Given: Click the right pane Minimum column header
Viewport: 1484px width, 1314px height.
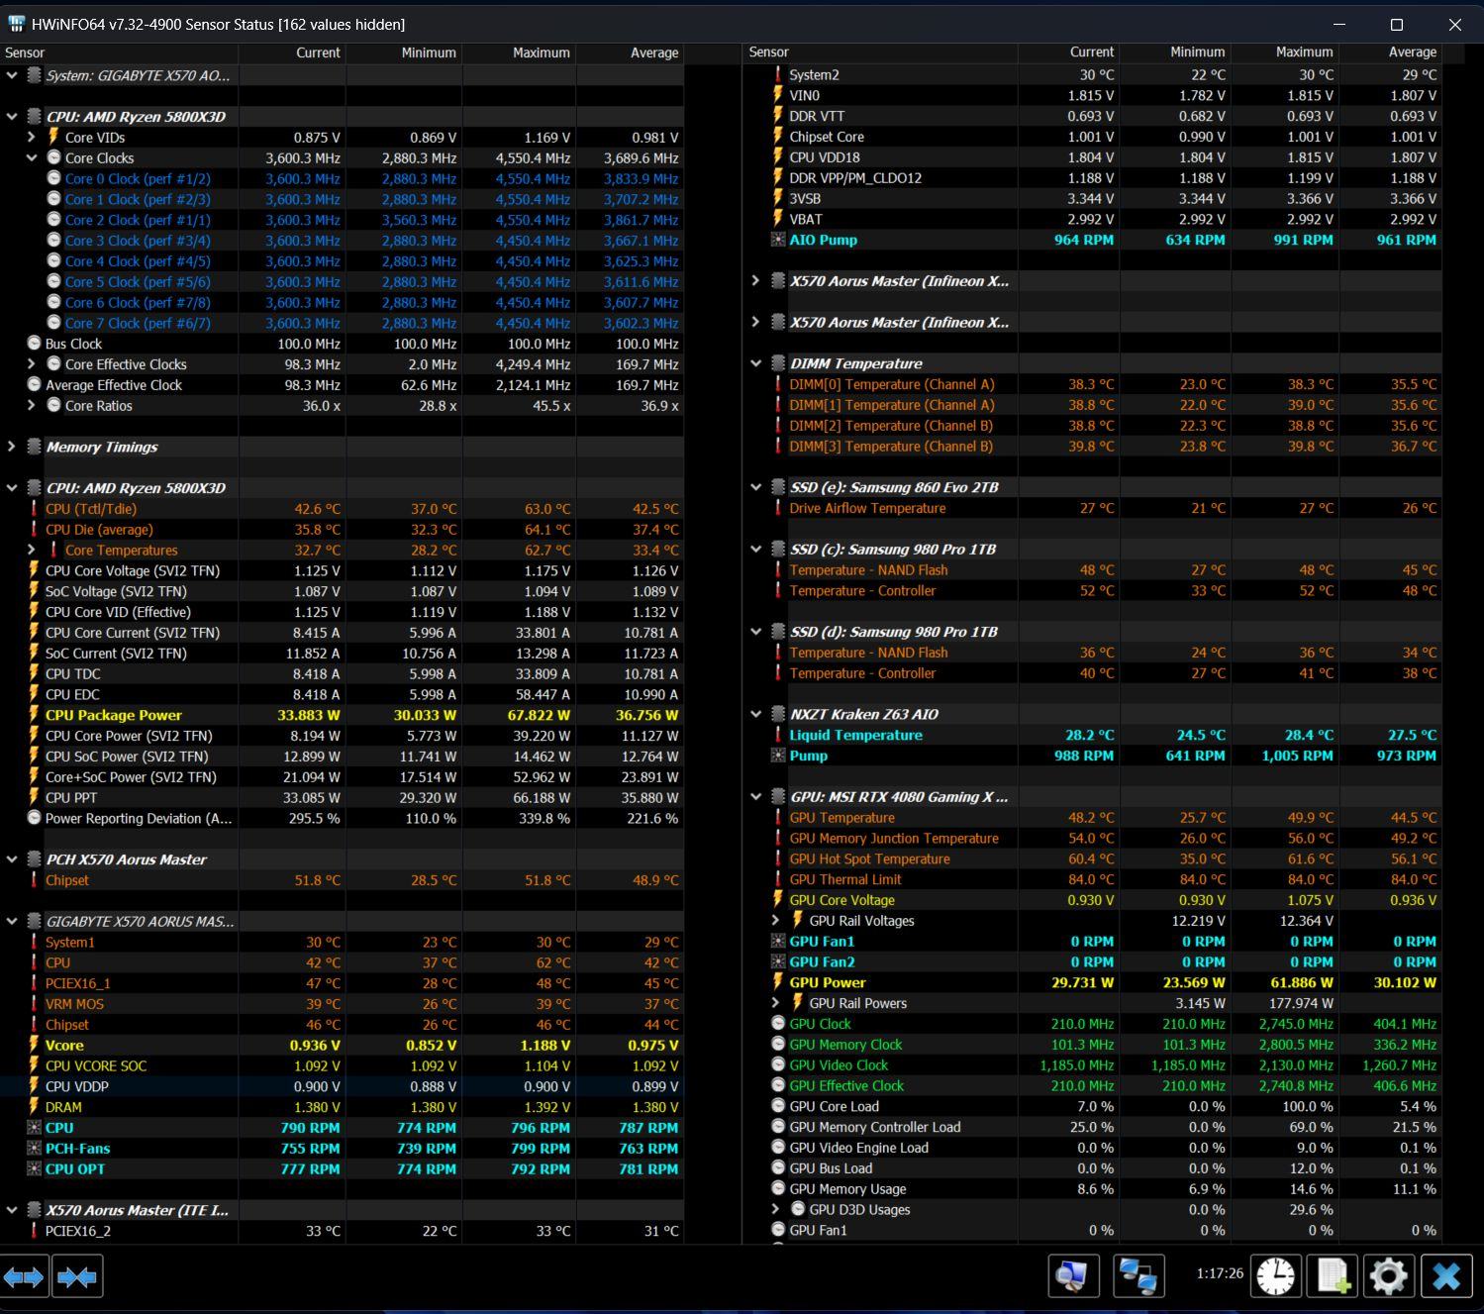Looking at the screenshot, I should (x=1175, y=51).
